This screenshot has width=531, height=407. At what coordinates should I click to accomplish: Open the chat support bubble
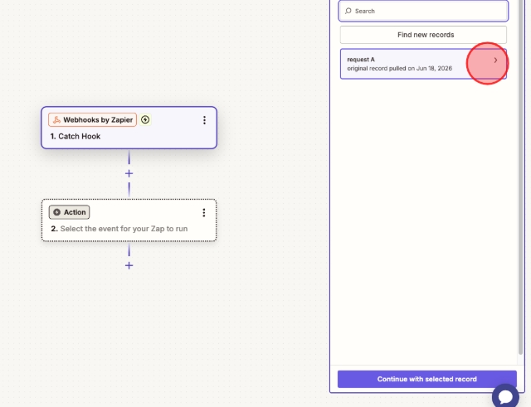tap(505, 396)
